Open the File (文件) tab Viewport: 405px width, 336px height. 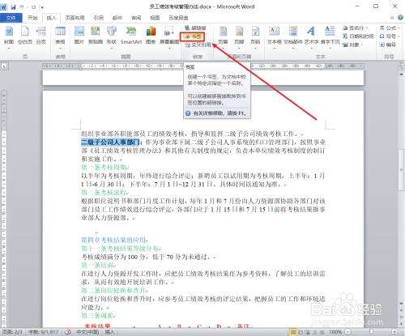11,18
